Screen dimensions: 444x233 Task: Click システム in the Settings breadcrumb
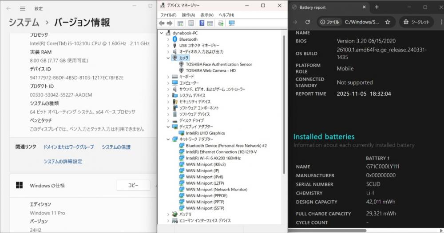pyautogui.click(x=24, y=22)
